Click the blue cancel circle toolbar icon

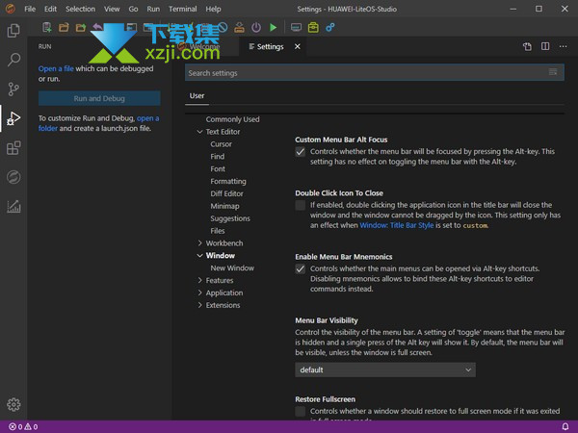[223, 27]
